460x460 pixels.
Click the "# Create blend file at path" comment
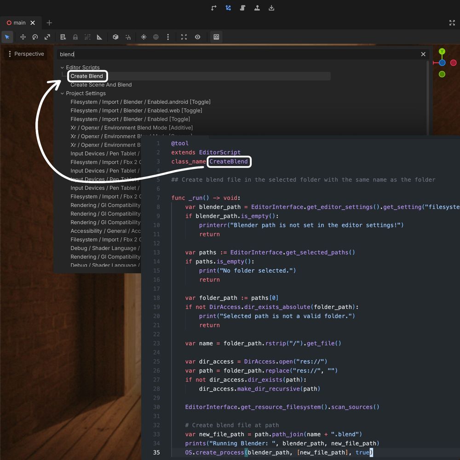(232, 425)
